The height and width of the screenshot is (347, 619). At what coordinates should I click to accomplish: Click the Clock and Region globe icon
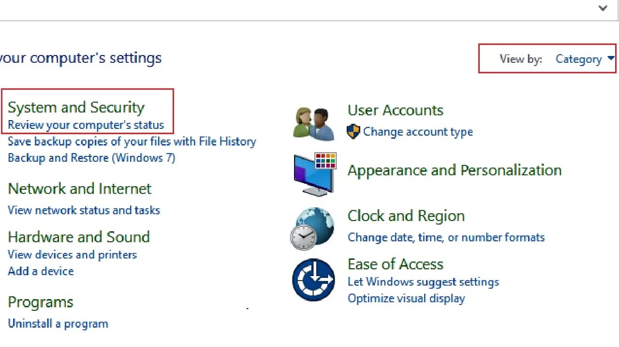click(x=313, y=228)
